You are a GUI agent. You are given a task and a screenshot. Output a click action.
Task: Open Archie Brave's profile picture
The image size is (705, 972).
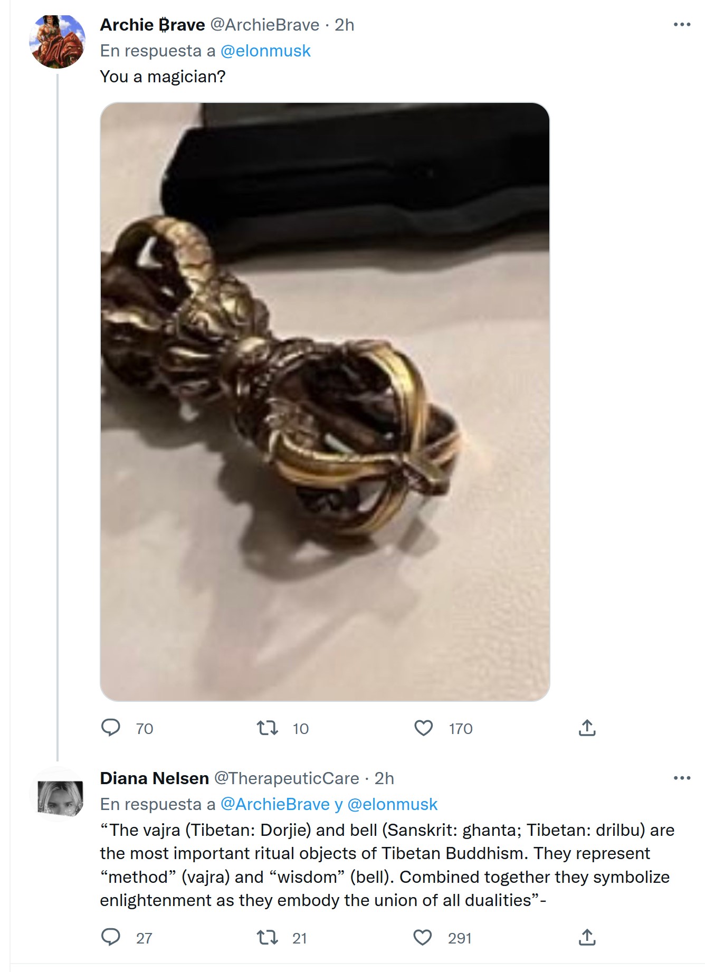[57, 42]
